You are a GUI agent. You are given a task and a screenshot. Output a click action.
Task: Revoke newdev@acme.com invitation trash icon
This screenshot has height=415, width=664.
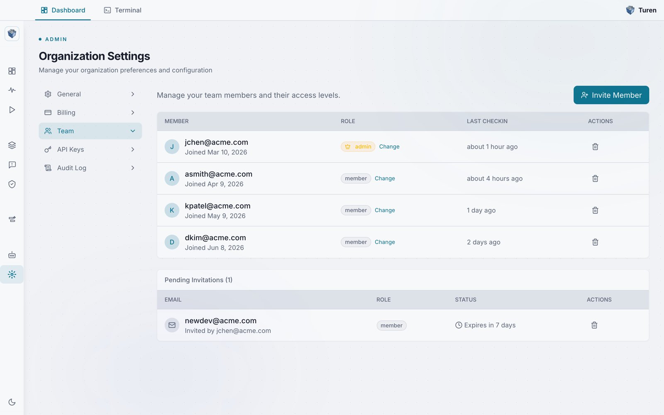pos(594,325)
